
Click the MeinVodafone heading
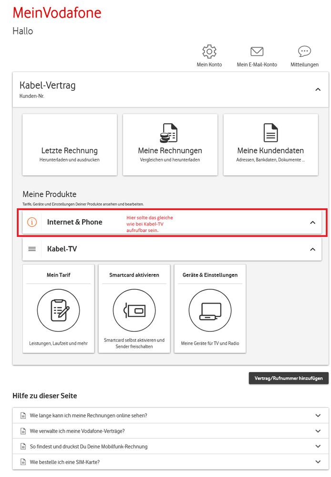57,13
